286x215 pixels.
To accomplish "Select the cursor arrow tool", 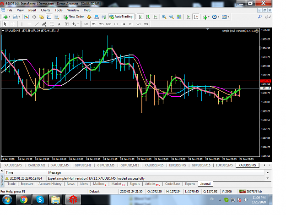I will pyautogui.click(x=5, y=24).
